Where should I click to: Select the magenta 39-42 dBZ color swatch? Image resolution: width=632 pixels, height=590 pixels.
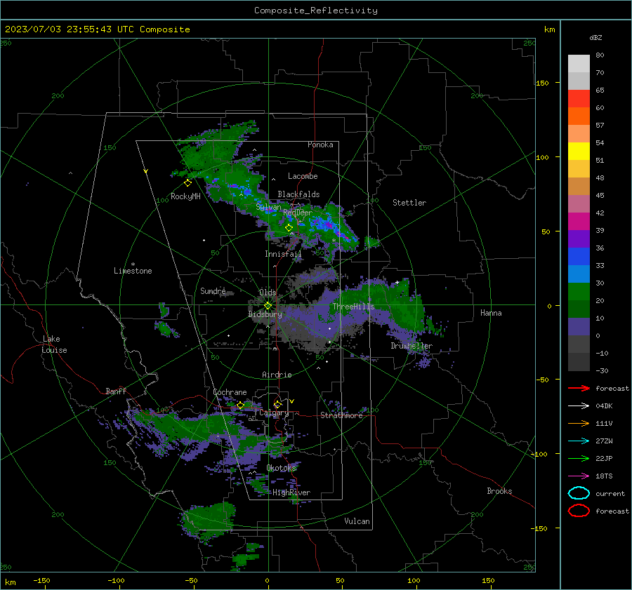pyautogui.click(x=579, y=222)
